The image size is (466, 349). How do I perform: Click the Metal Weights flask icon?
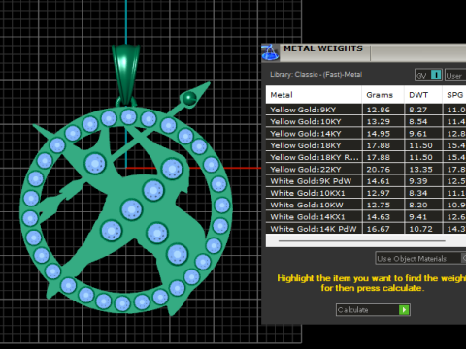(x=270, y=52)
